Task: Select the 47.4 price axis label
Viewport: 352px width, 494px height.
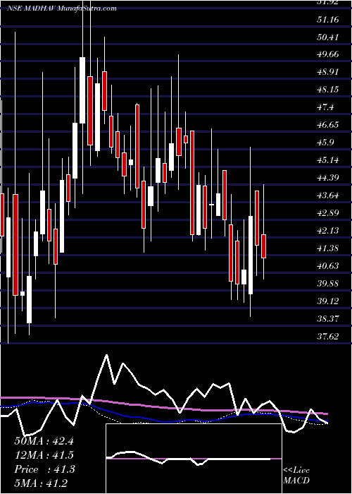Action: click(325, 107)
